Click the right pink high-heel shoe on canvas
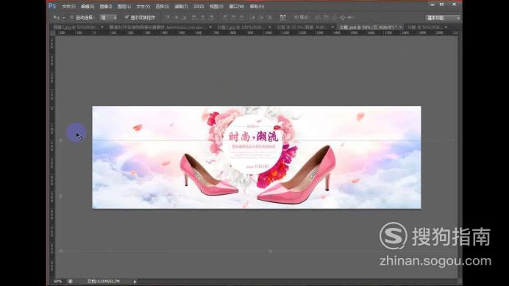This screenshot has height=286, width=509. 296,175
